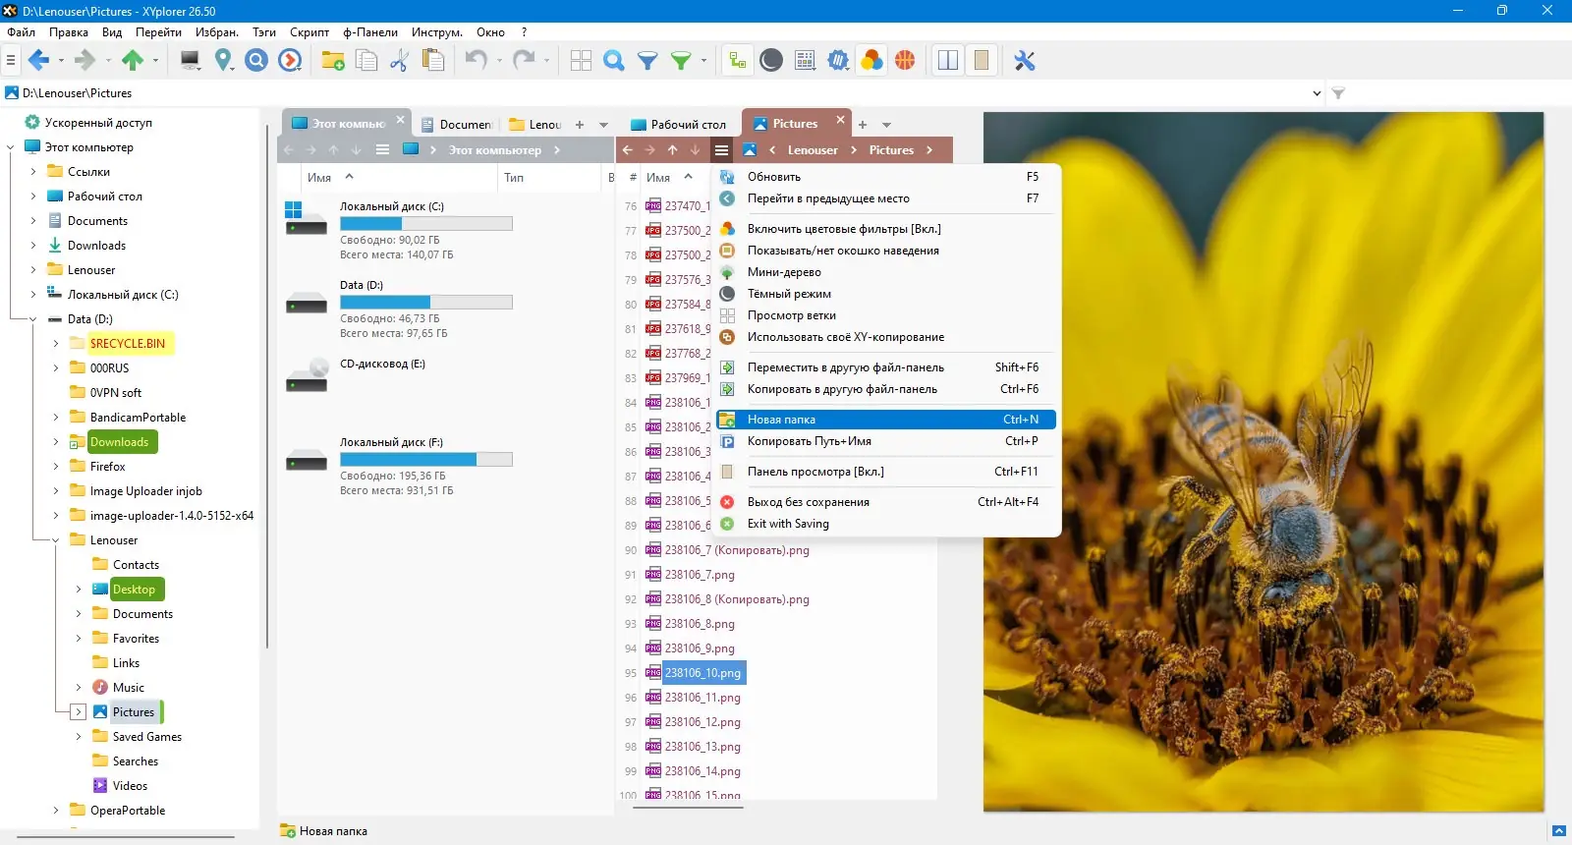Image resolution: width=1572 pixels, height=845 pixels.
Task: Click the Views grid icon in the toolbar
Action: click(581, 61)
